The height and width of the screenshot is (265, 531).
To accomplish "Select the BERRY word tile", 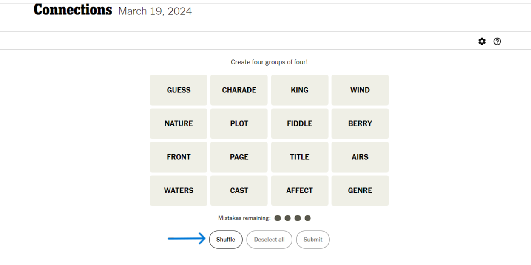I will 360,123.
